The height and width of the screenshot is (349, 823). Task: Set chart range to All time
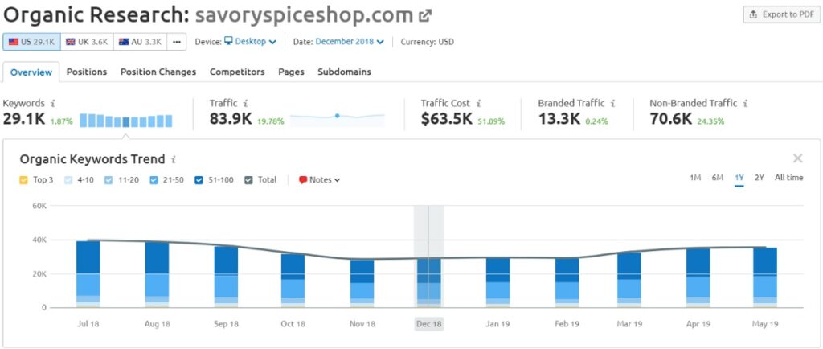[789, 178]
